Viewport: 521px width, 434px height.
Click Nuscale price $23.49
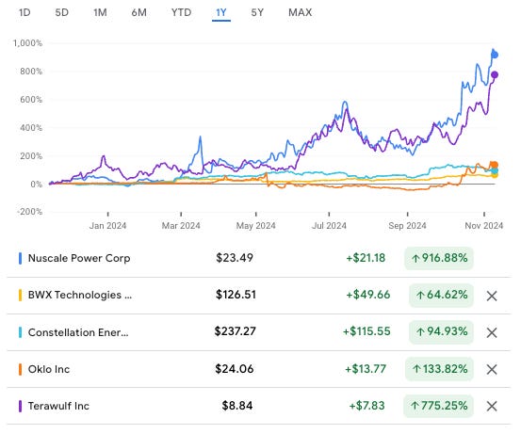[x=235, y=258]
